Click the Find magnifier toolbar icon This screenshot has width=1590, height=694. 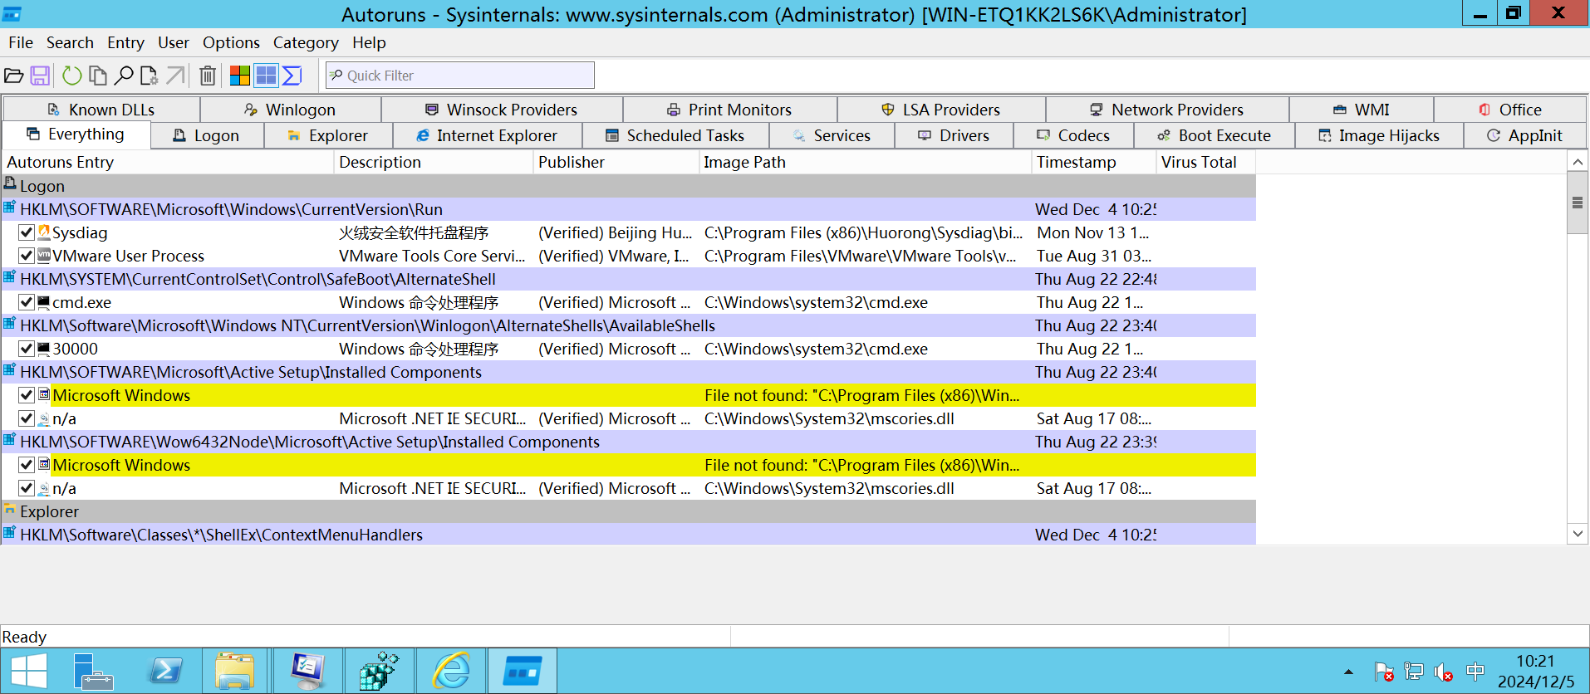coord(124,76)
